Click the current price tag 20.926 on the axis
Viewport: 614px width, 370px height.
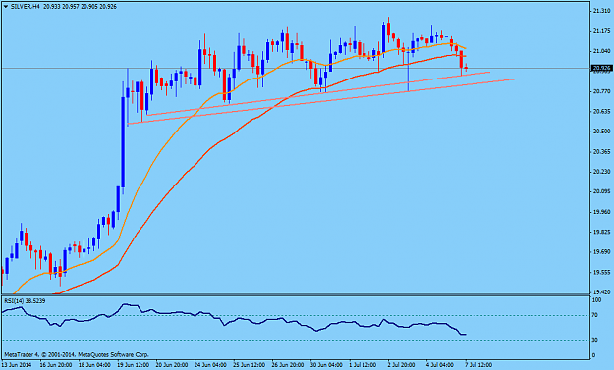[x=601, y=68]
